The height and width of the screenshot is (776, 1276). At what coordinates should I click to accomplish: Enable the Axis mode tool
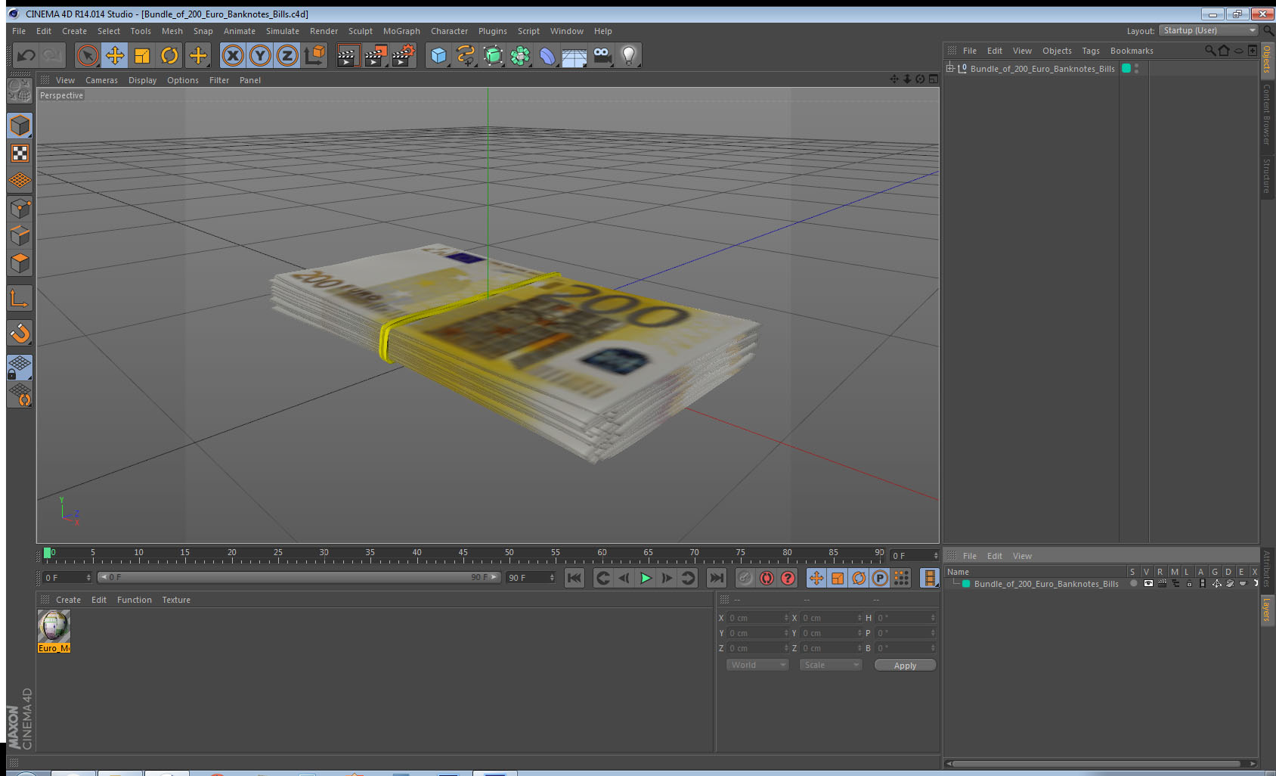click(x=20, y=299)
